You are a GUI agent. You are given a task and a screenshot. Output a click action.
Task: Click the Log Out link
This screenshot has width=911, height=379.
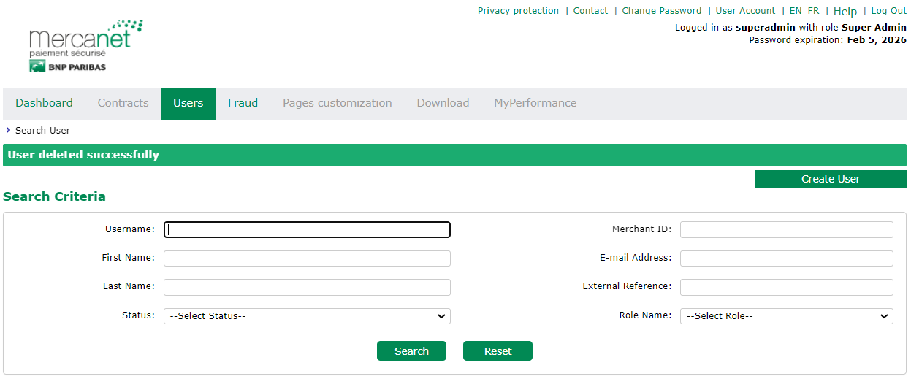tap(888, 11)
